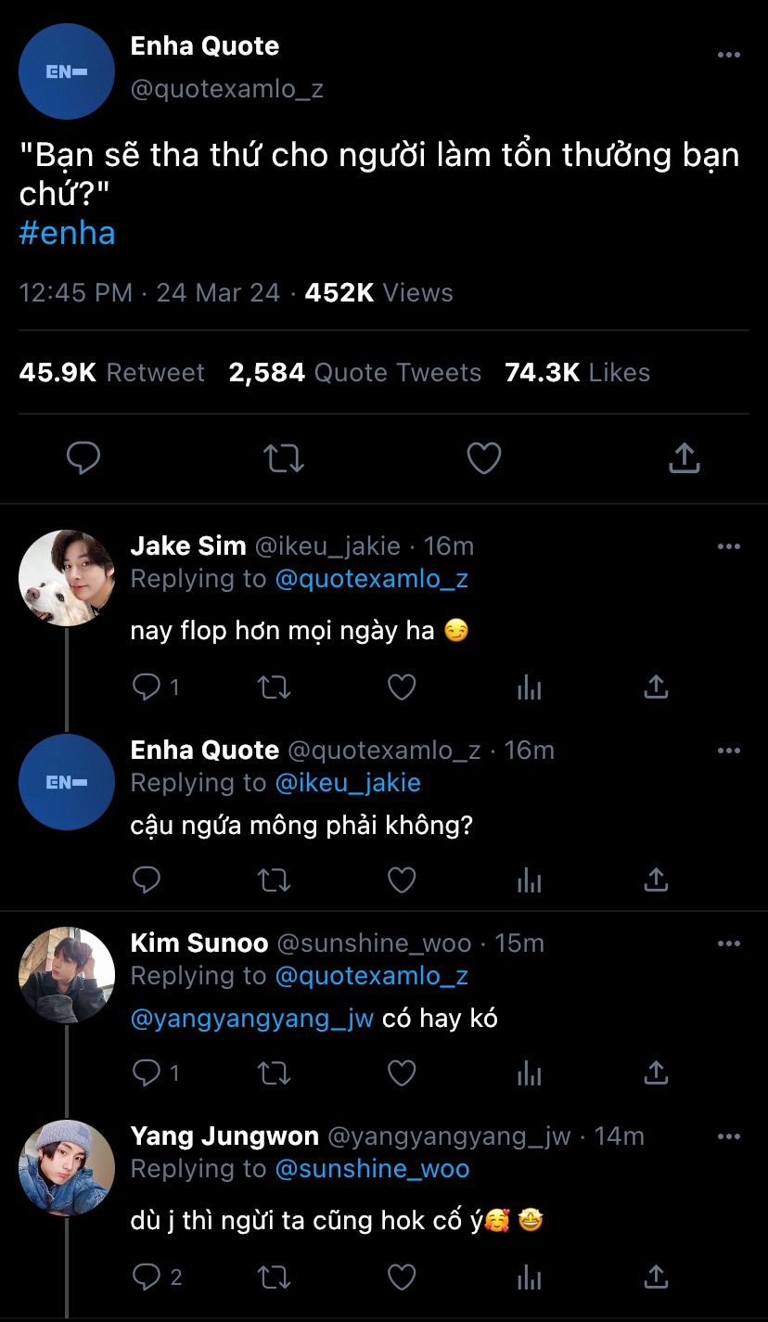
Task: Open reply thread on Yang Jungwon's tweet
Action: pos(147,1277)
